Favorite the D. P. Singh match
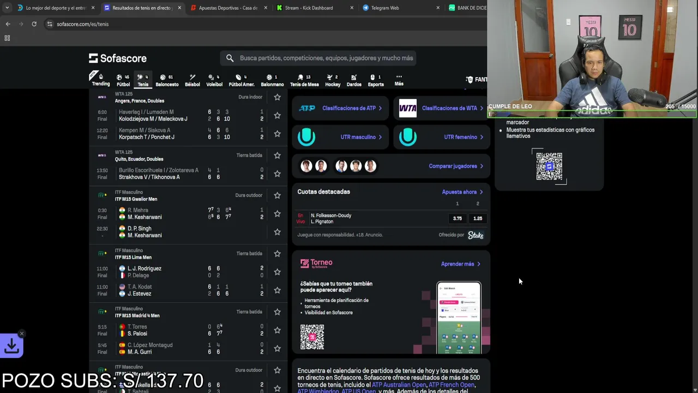Image resolution: width=698 pixels, height=393 pixels. click(277, 232)
